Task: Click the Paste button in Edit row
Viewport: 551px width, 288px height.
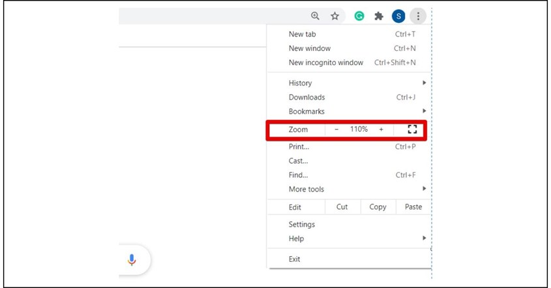Action: click(413, 207)
